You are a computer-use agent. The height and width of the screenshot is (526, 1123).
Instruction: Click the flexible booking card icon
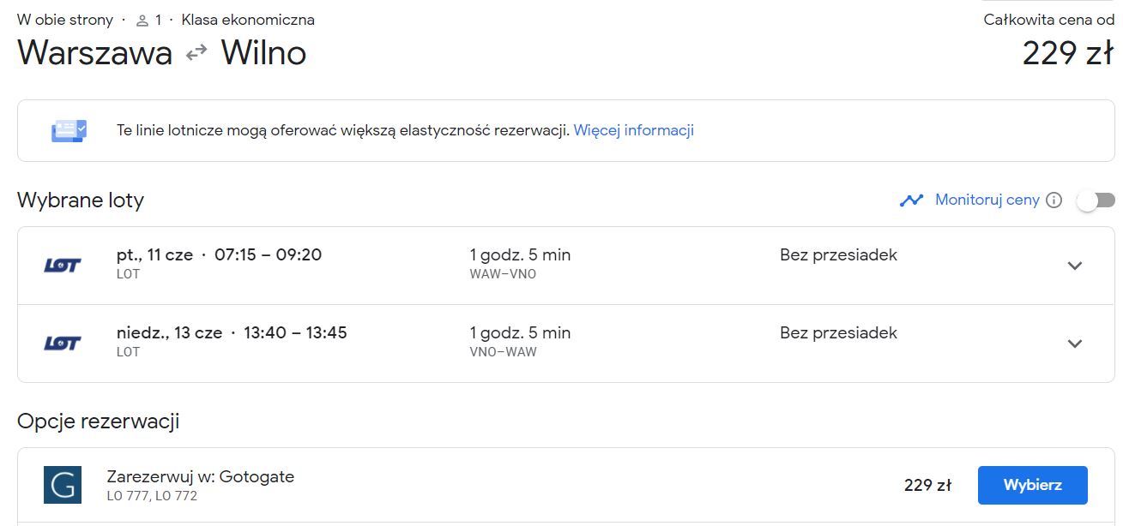[x=69, y=131]
